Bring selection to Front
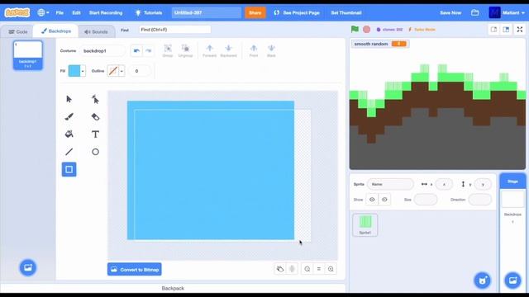Screen dimensions: 529x297 pos(254,51)
